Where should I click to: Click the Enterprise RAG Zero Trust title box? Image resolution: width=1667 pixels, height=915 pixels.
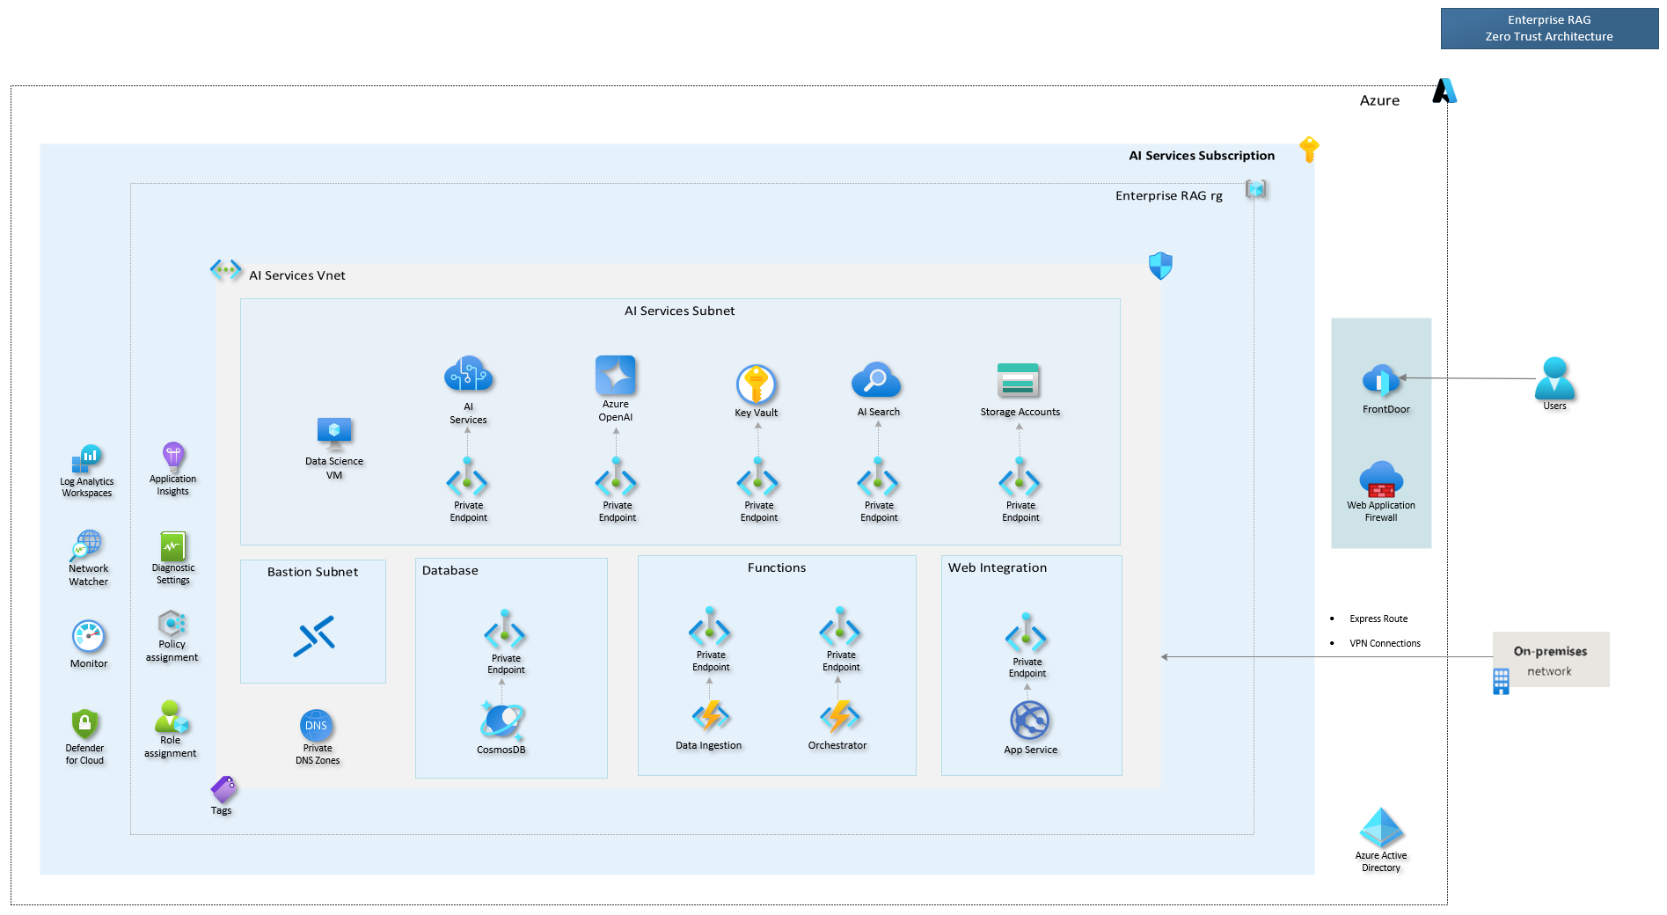click(1549, 28)
